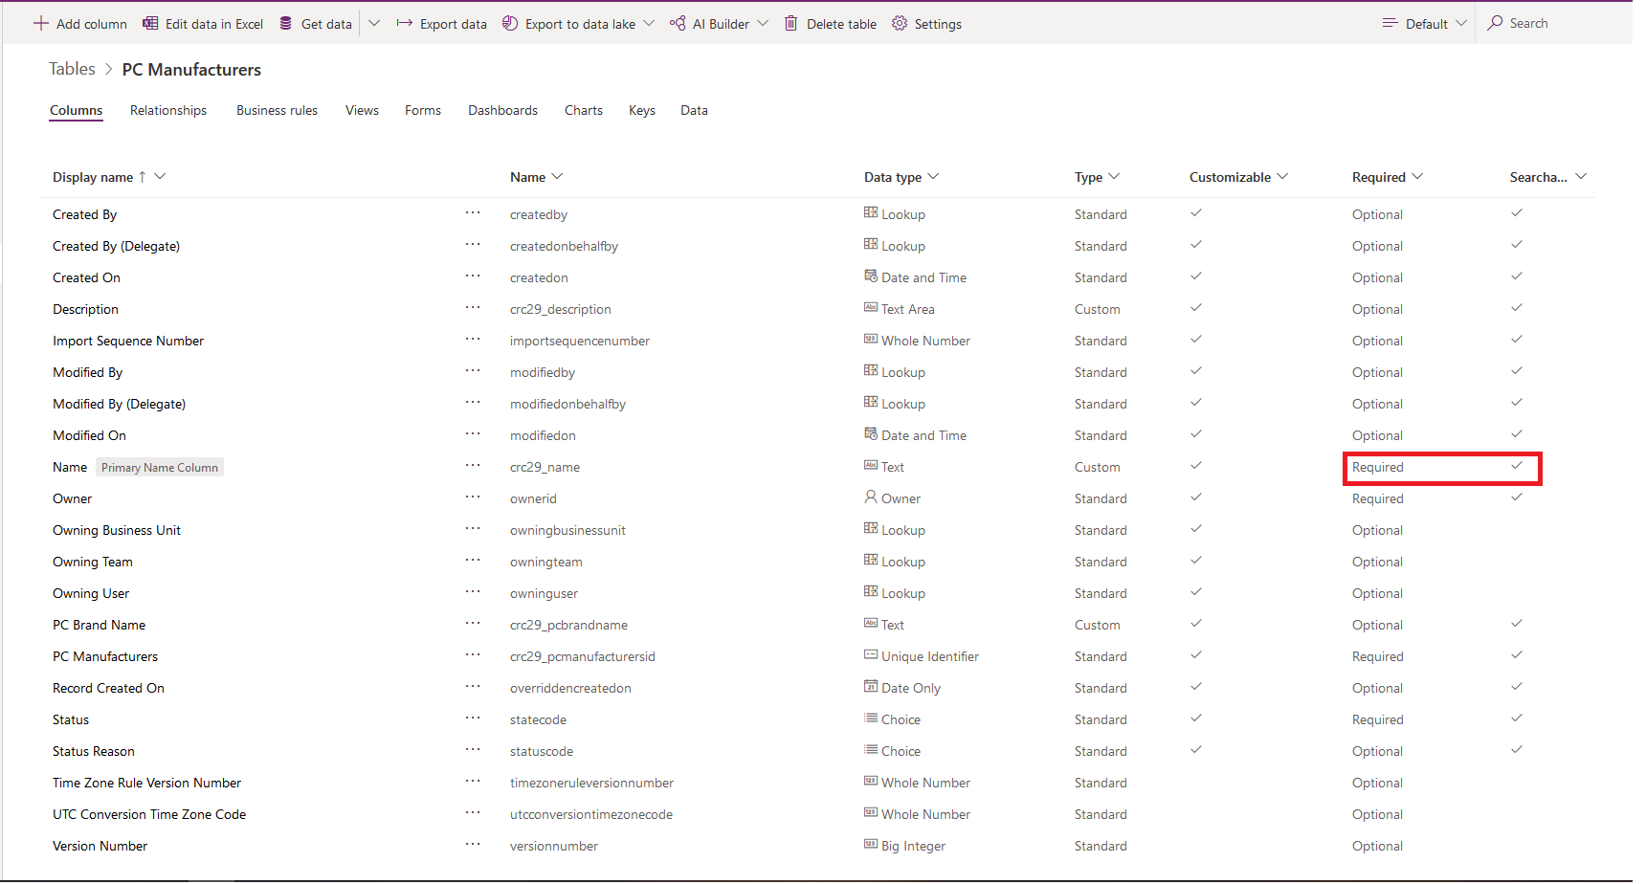Click the Delete table trash icon
Viewport: 1646px width, 884px height.
[x=790, y=23]
